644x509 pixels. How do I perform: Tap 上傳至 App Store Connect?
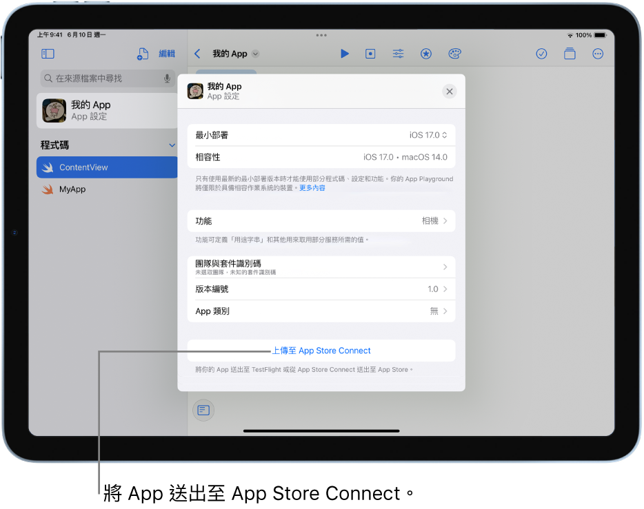click(321, 351)
